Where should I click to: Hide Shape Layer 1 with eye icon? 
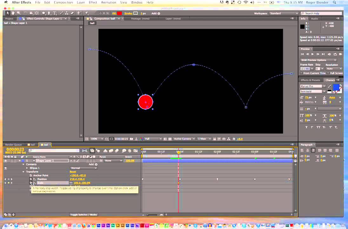[5, 161]
